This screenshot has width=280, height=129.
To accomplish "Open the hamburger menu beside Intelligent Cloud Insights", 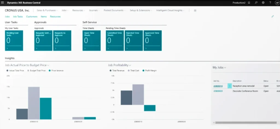I will click(195, 11).
